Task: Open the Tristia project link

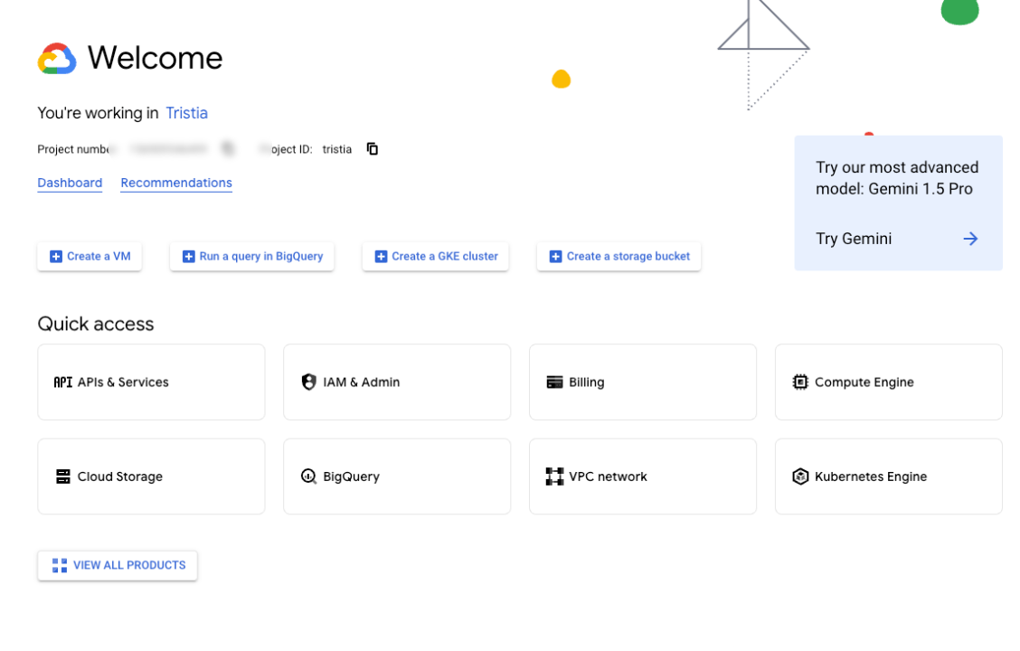Action: [186, 113]
